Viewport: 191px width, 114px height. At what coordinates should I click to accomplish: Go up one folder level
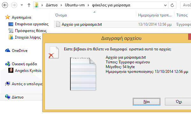coord(29,5)
